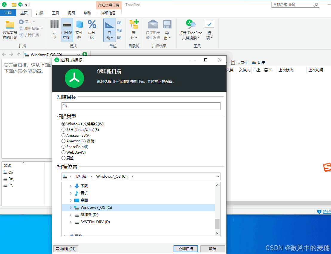This screenshot has height=254, width=331.
Task: Click the Stop scan icon in ribbon
Action: pyautogui.click(x=21, y=22)
